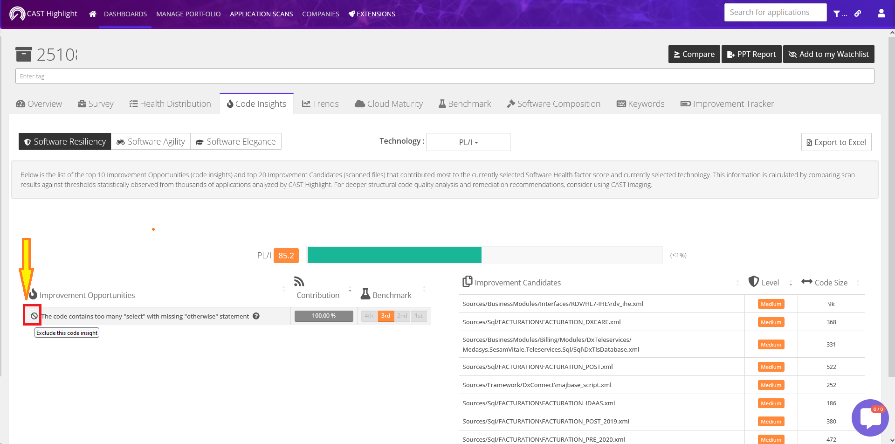This screenshot has height=444, width=895.
Task: Click the Improvement Opportunities flame icon
Action: (x=33, y=294)
